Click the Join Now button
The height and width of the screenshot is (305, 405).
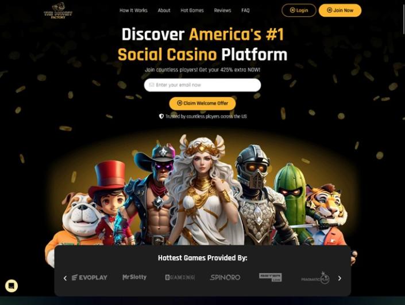coord(340,10)
